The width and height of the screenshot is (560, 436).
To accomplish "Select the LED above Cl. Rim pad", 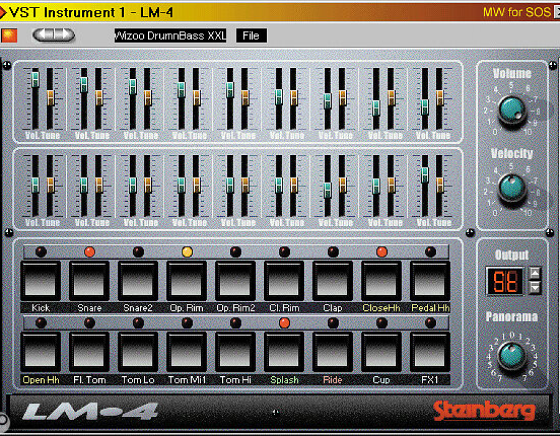I will point(284,252).
